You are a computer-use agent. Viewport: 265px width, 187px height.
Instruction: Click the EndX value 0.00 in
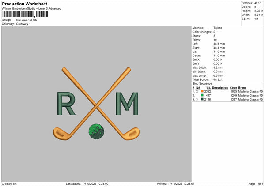218,60
